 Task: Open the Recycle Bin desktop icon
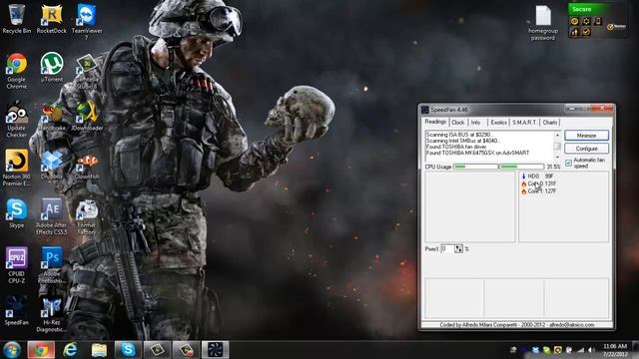16,18
